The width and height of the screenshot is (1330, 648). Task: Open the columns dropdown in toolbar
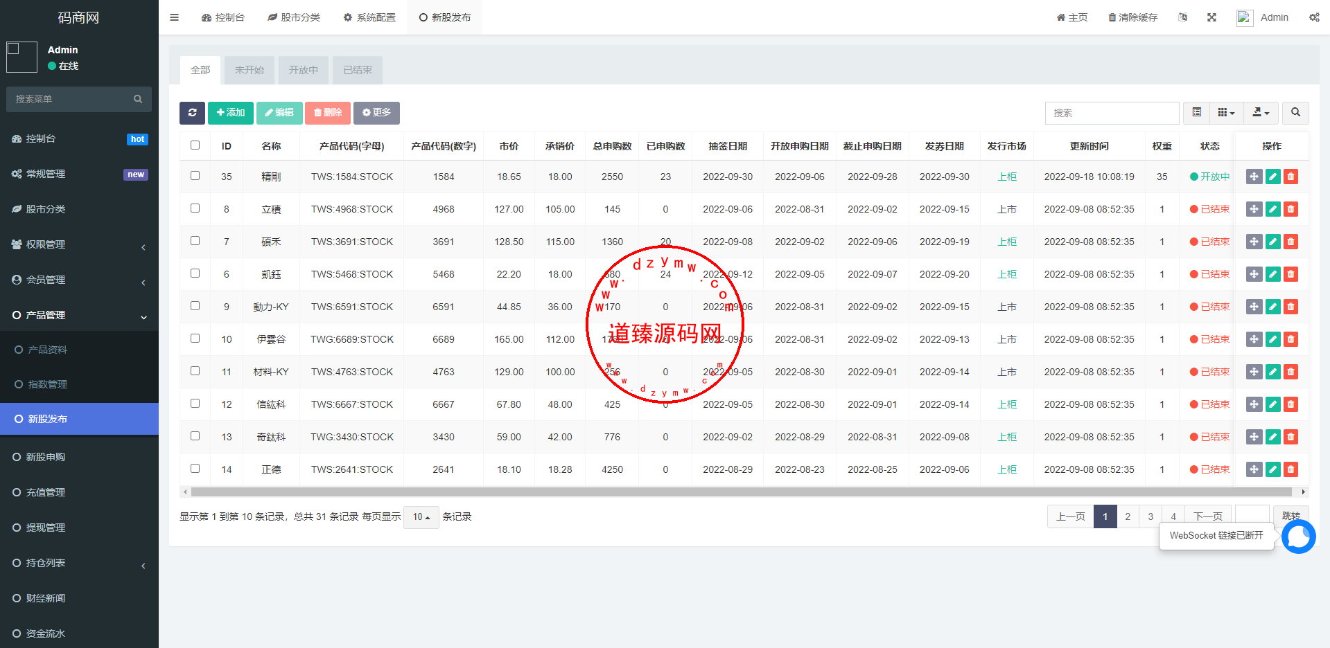1226,113
